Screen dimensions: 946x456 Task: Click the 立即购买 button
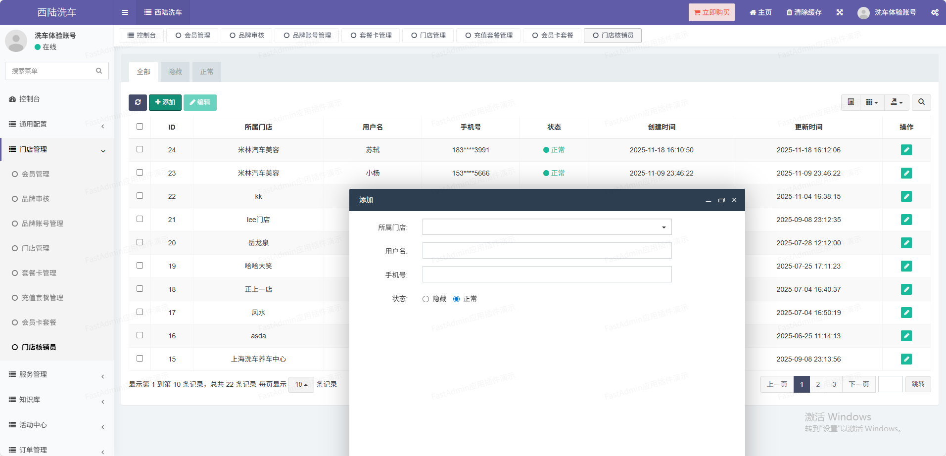tap(711, 12)
